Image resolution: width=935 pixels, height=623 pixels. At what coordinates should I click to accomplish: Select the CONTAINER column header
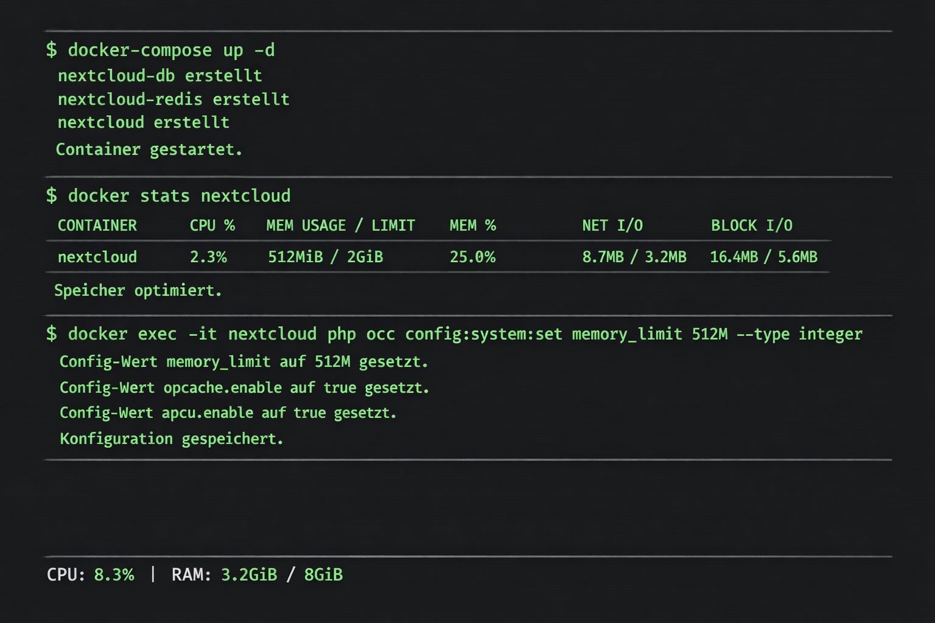pyautogui.click(x=97, y=225)
